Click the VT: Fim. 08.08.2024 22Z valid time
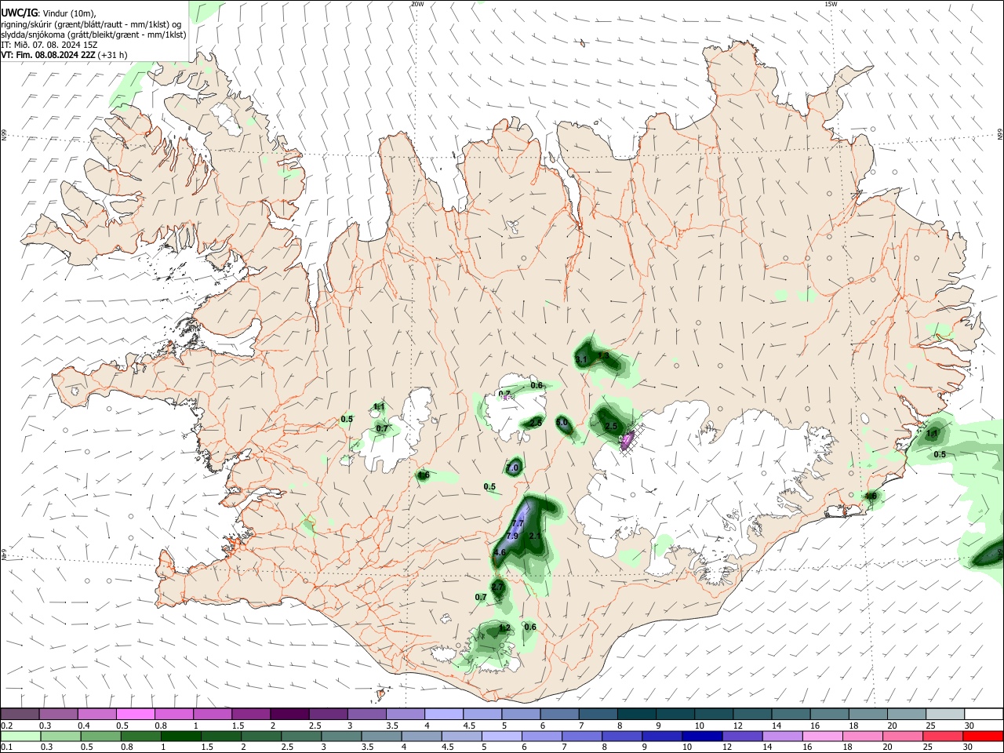This screenshot has height=753, width=1004. pyautogui.click(x=48, y=55)
